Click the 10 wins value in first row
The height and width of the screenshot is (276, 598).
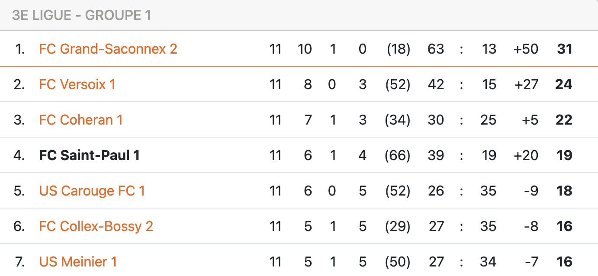(305, 49)
